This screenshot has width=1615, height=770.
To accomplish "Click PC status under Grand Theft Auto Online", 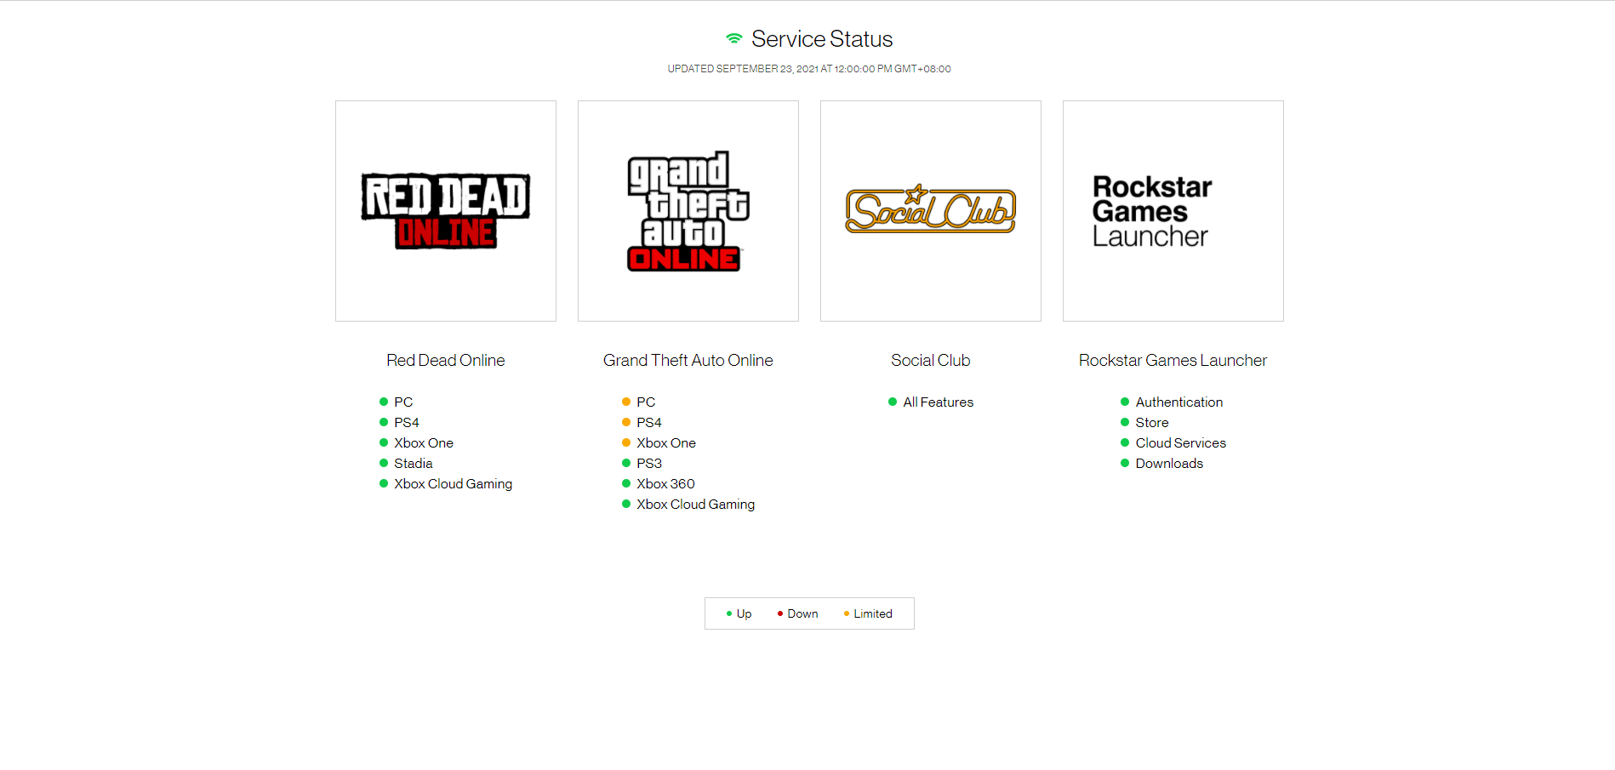I will (x=639, y=402).
